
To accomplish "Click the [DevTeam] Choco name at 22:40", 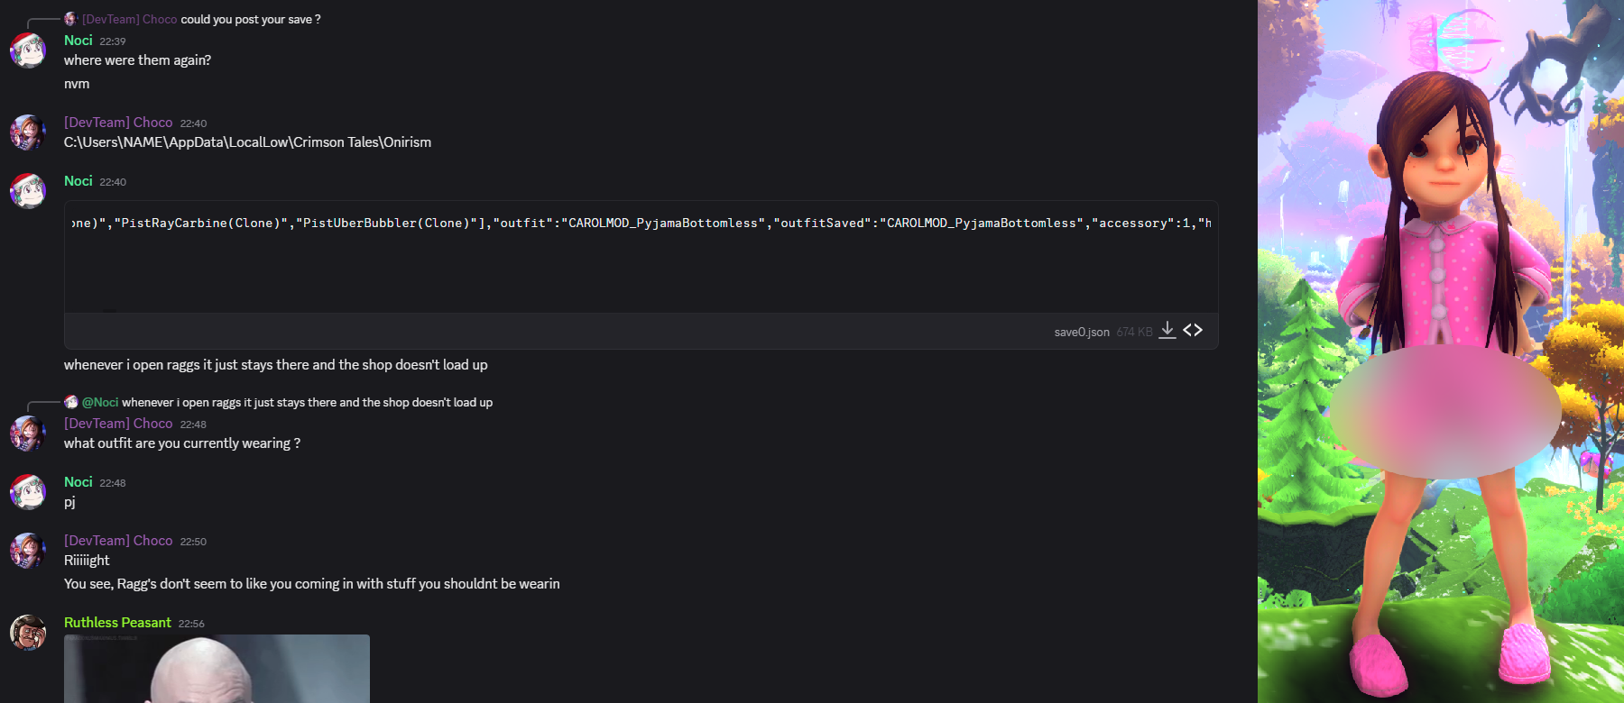I will click(118, 123).
